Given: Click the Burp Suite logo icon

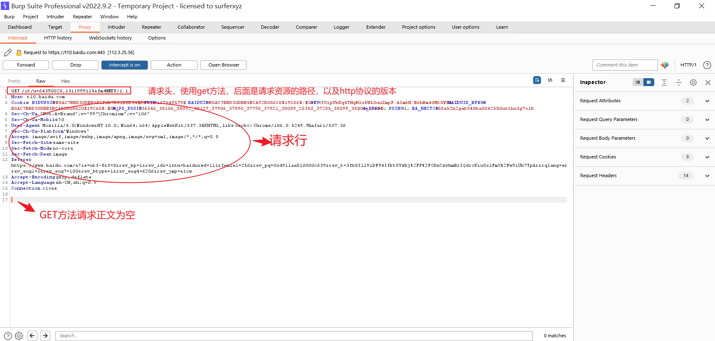Looking at the screenshot, I should pyautogui.click(x=5, y=6).
